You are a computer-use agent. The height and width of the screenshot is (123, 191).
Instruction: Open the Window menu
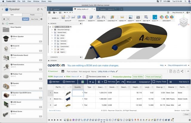coord(36,1)
